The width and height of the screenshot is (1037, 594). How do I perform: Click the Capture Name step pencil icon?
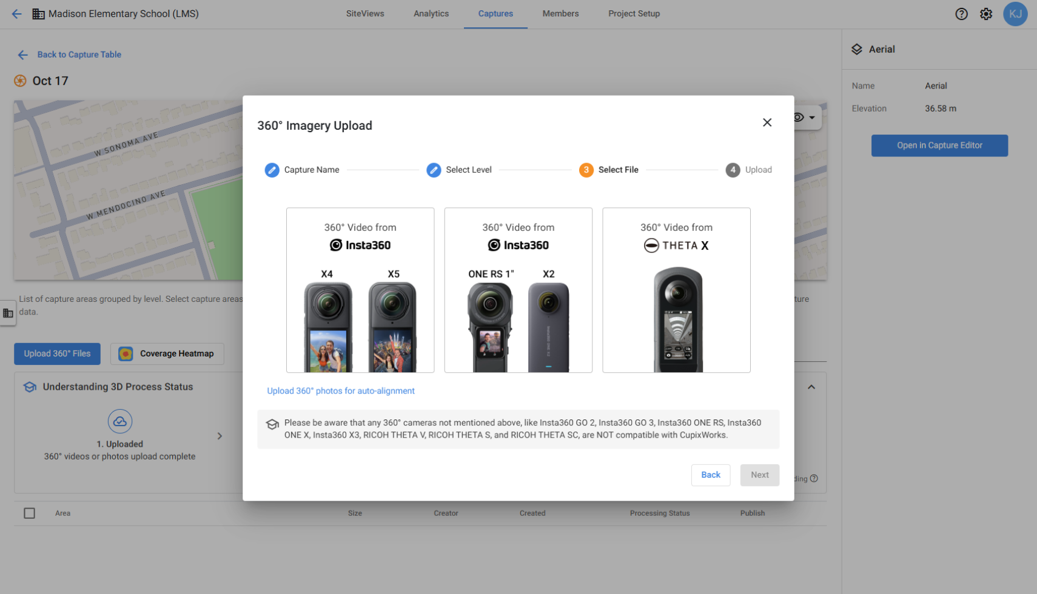coord(272,170)
